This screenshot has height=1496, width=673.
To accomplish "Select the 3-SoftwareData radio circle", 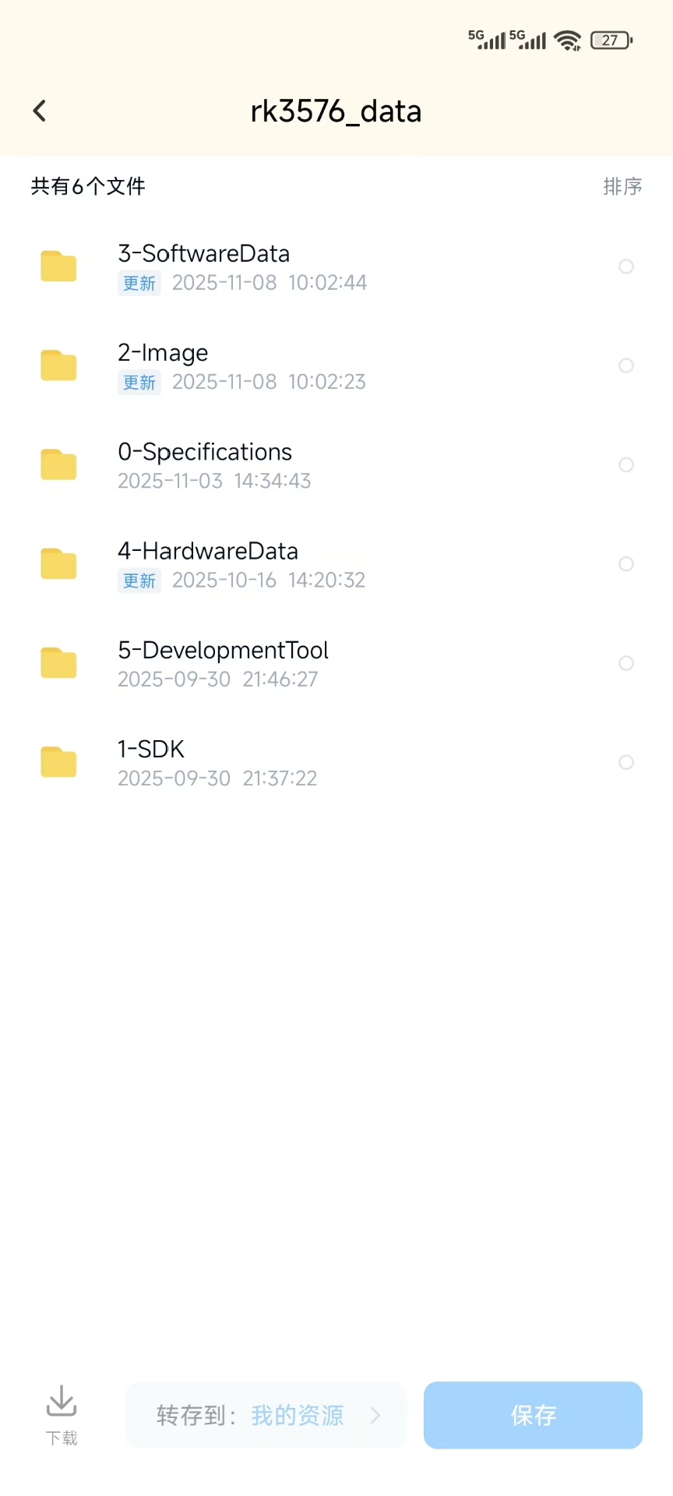I will pyautogui.click(x=626, y=266).
